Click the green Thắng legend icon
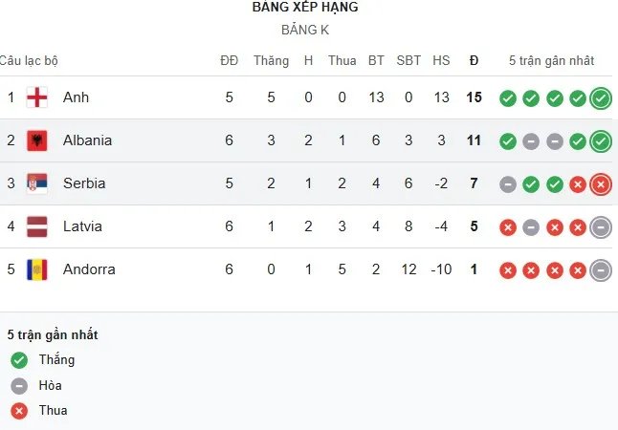Image resolution: width=618 pixels, height=430 pixels. tap(19, 360)
